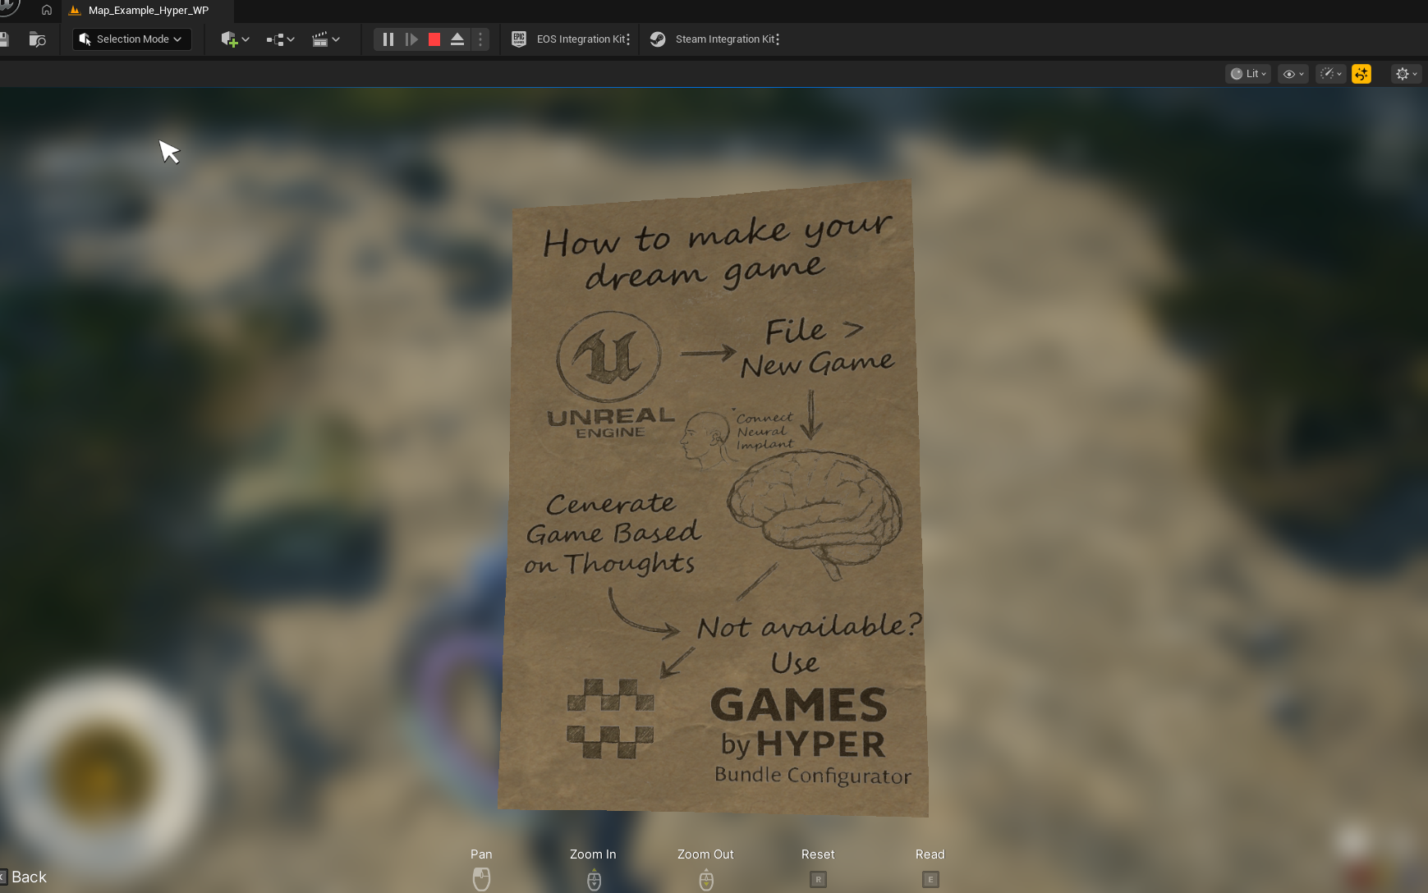Open the Steam Integration Kit options dots
Screen dimensions: 1428x893
pos(778,39)
